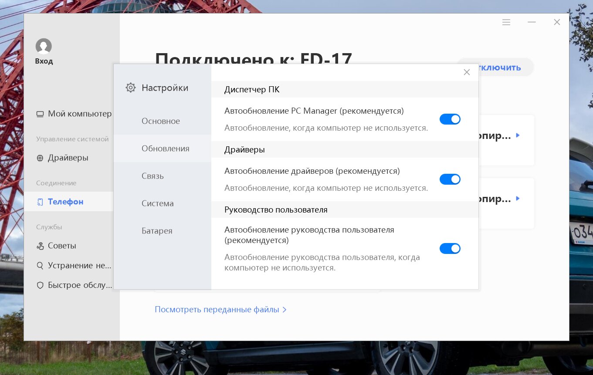The width and height of the screenshot is (593, 375).
Task: Click the Драйверы chip icon in sidebar
Action: (x=40, y=158)
